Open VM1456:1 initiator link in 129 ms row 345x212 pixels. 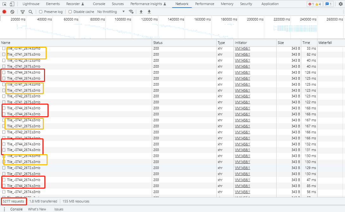(242, 168)
